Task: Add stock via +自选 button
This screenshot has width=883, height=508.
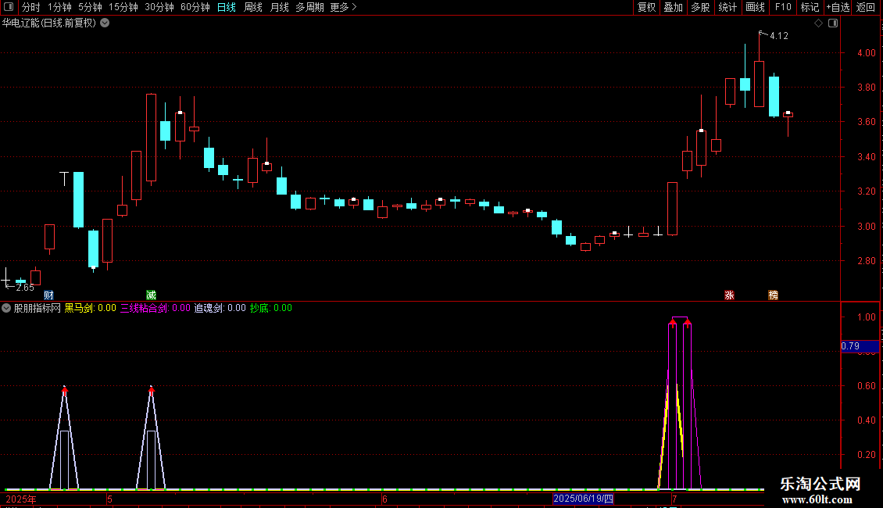Action: click(838, 7)
